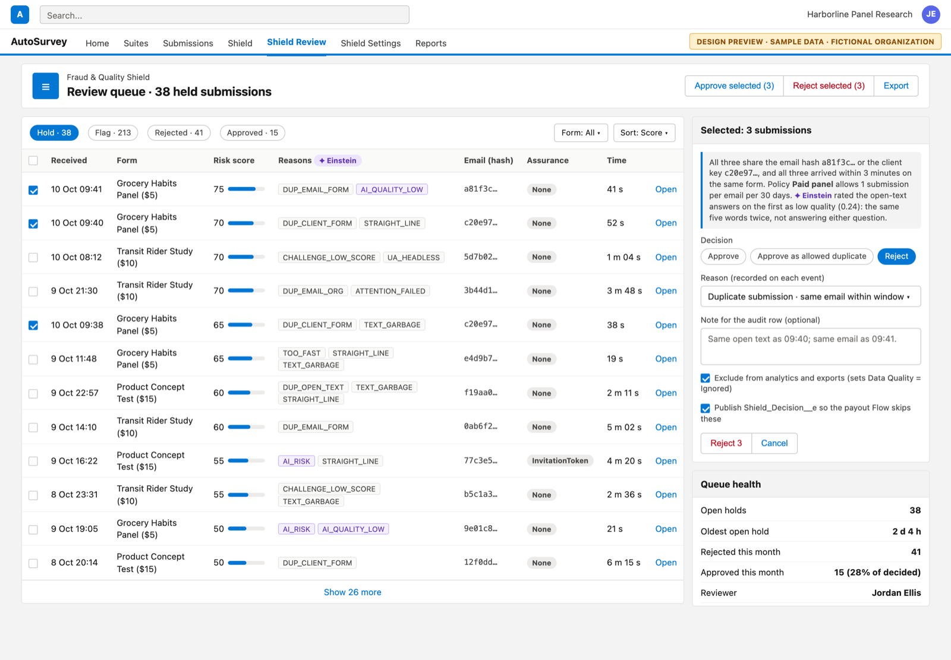Image resolution: width=951 pixels, height=660 pixels.
Task: Filter by Approved · 15 pill
Action: pos(253,132)
